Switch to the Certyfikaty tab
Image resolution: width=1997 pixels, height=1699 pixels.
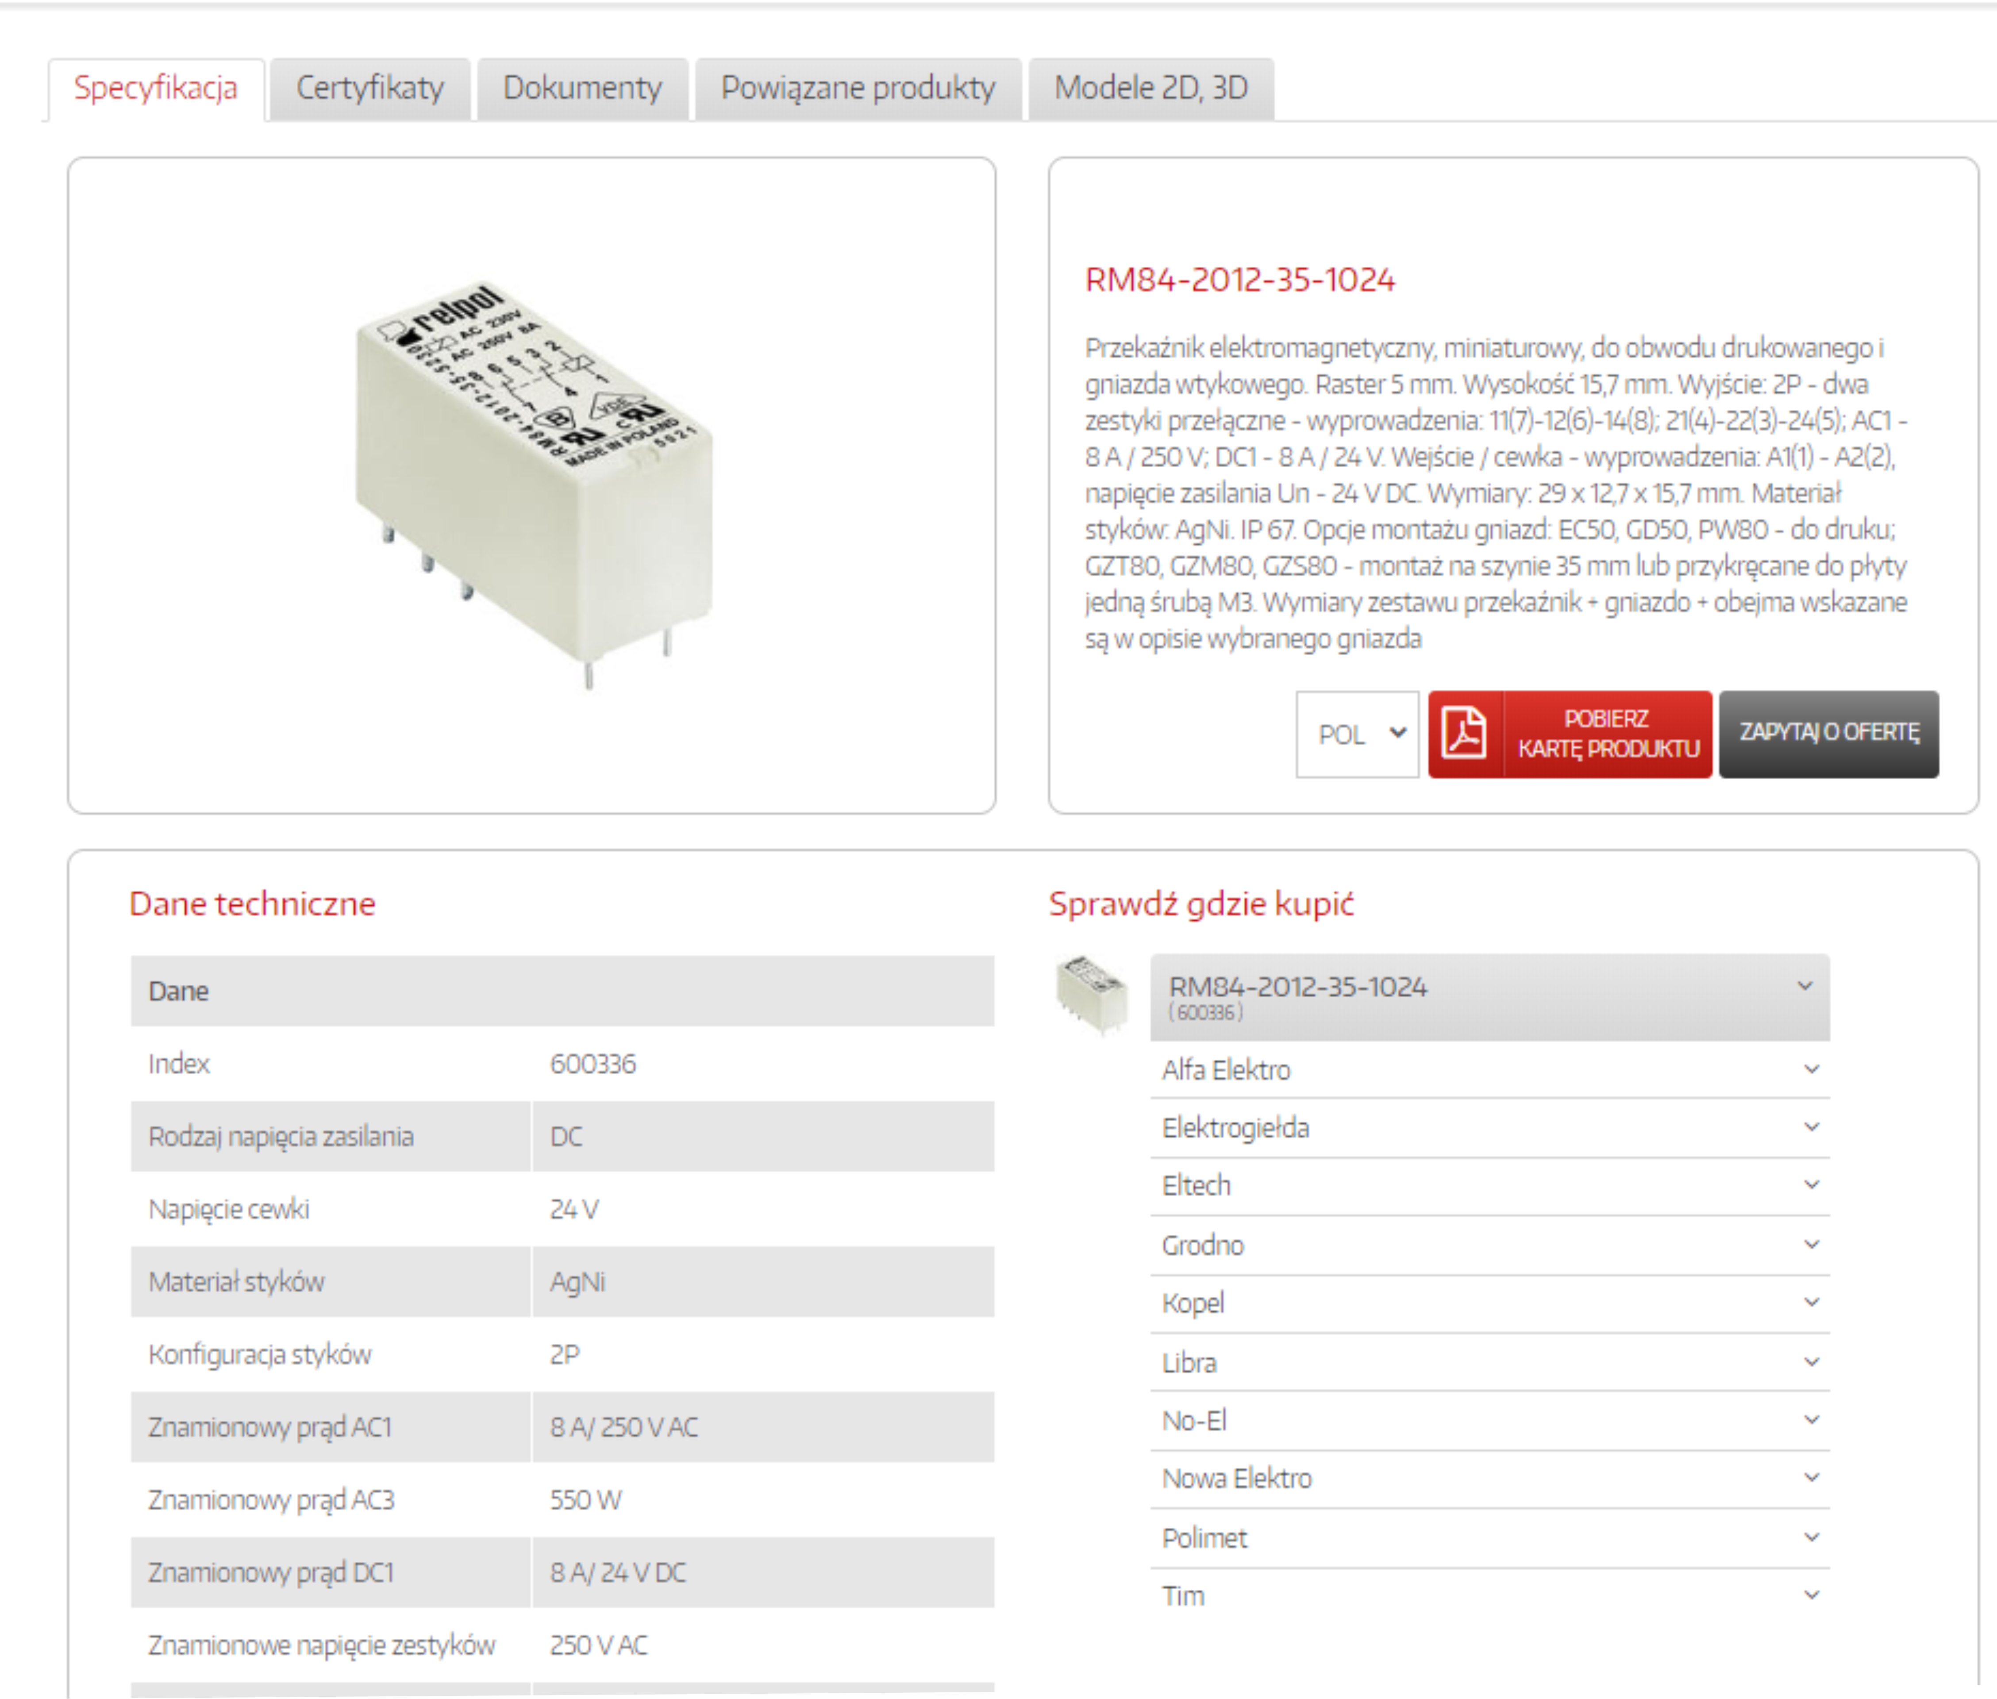pyautogui.click(x=370, y=88)
